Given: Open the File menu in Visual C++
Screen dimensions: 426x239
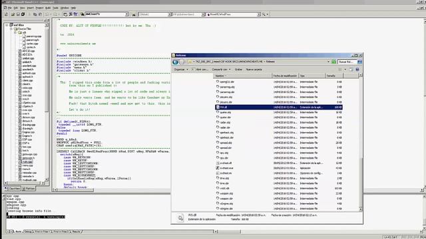Looking at the screenshot, I should (9, 8).
